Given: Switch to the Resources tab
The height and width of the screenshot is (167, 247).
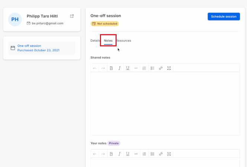Looking at the screenshot, I should 124,40.
